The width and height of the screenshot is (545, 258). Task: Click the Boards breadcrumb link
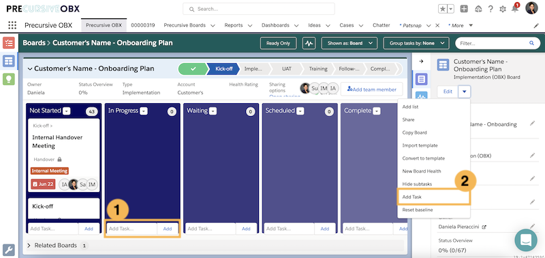coord(34,43)
